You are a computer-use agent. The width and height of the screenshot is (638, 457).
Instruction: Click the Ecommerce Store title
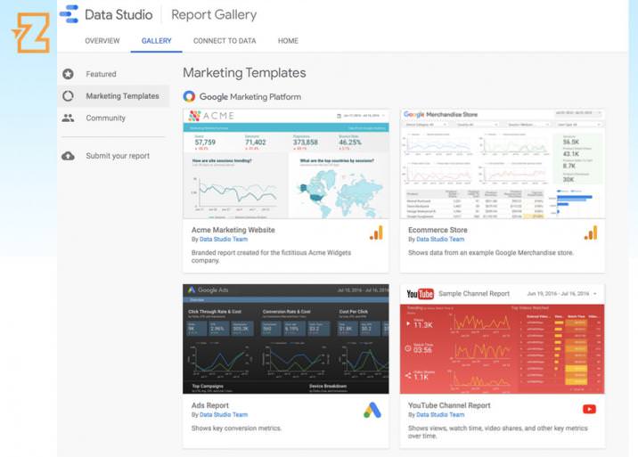[x=438, y=230]
